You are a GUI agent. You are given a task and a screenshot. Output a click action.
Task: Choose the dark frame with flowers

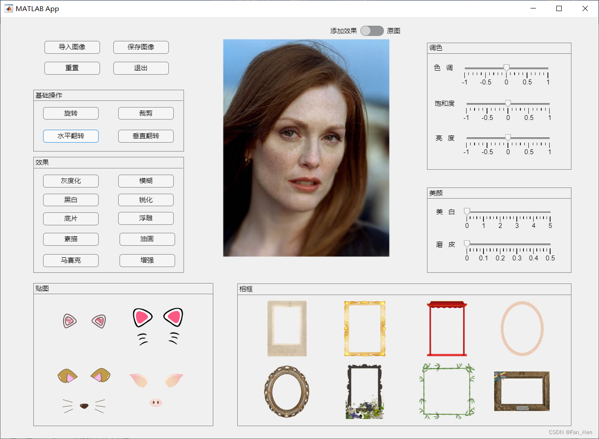click(x=364, y=391)
